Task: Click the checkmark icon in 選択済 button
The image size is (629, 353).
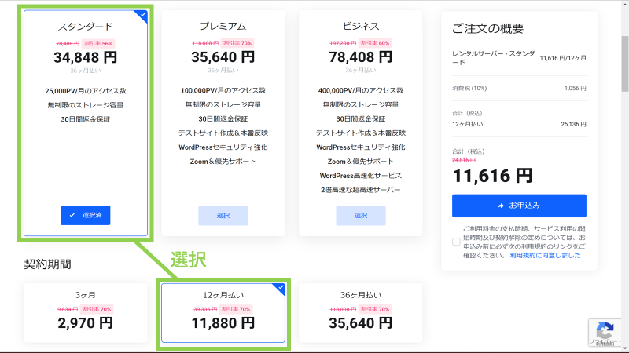Action: 72,215
